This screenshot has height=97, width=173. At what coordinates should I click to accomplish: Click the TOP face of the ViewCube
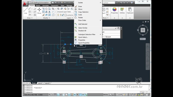click(143, 30)
